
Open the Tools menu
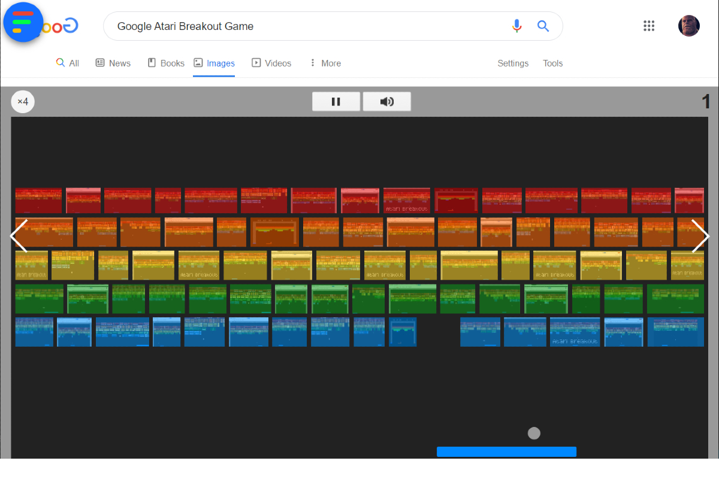552,63
